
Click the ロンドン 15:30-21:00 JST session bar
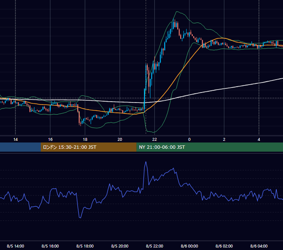[x=88, y=147]
